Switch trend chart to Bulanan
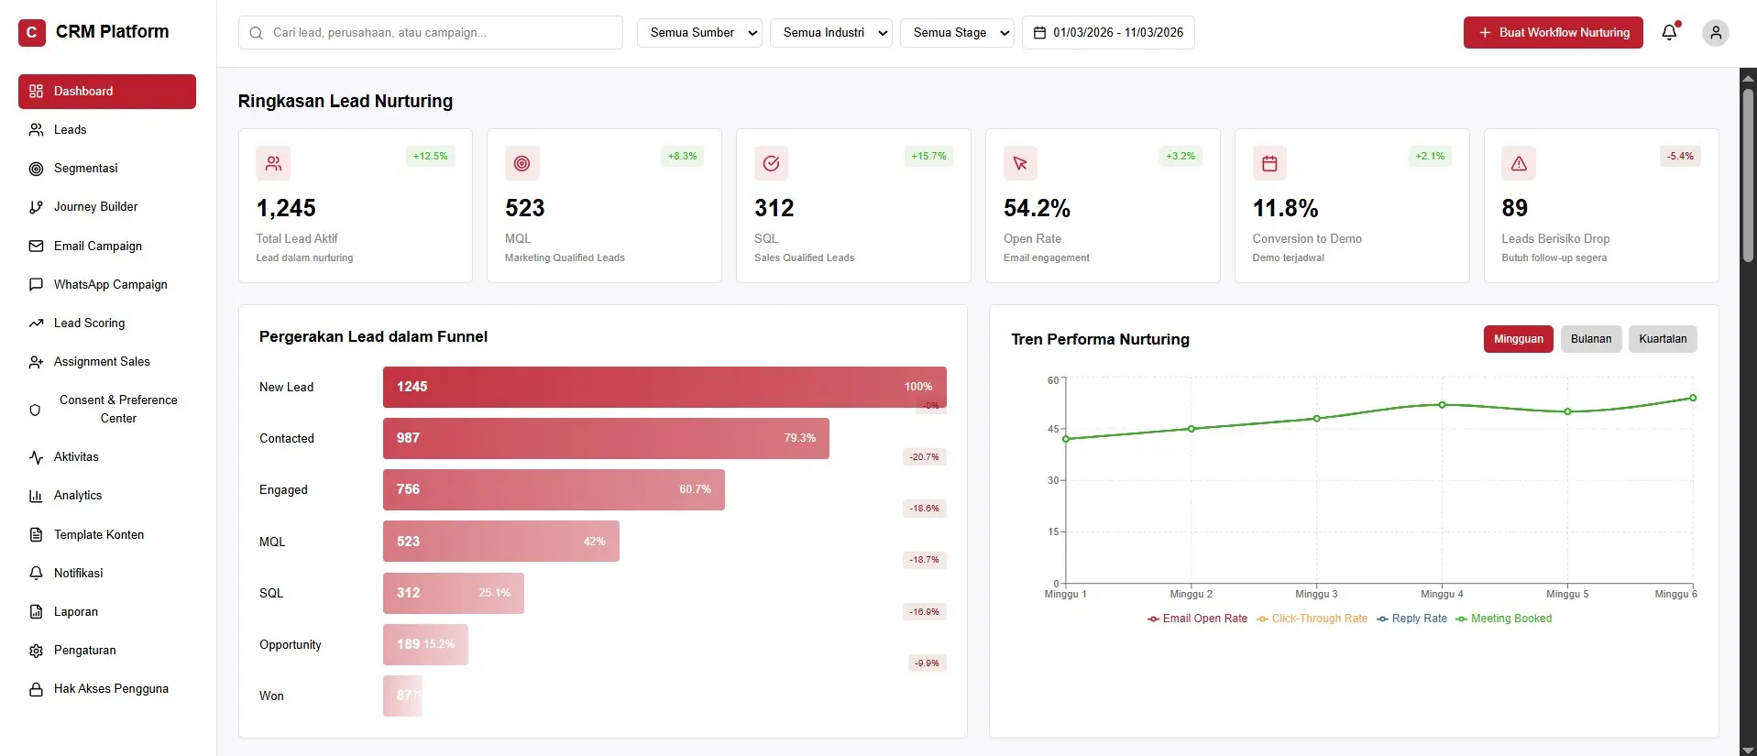 1590,339
